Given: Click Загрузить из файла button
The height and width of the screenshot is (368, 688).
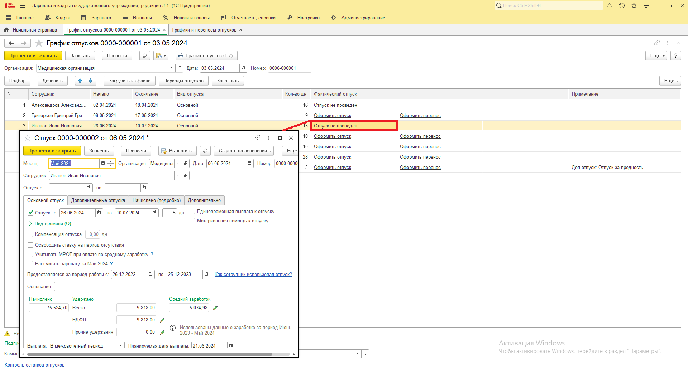Looking at the screenshot, I should click(x=129, y=81).
